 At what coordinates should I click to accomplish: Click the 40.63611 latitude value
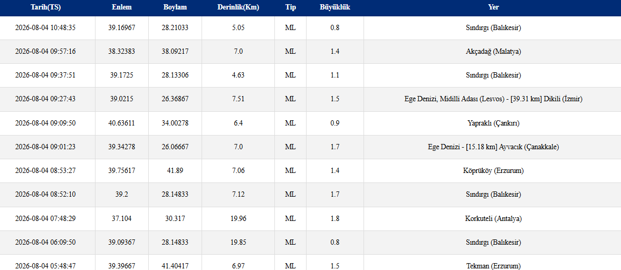tap(121, 123)
